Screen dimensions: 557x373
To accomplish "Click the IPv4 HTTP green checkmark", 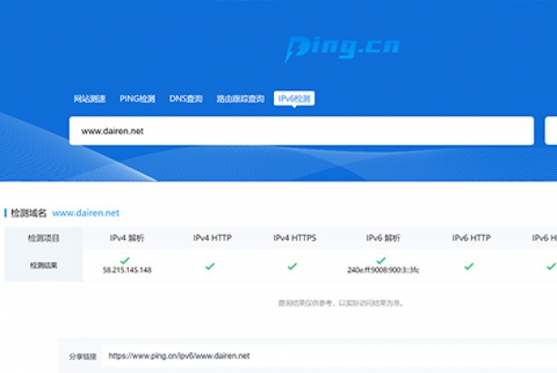I will click(x=210, y=266).
